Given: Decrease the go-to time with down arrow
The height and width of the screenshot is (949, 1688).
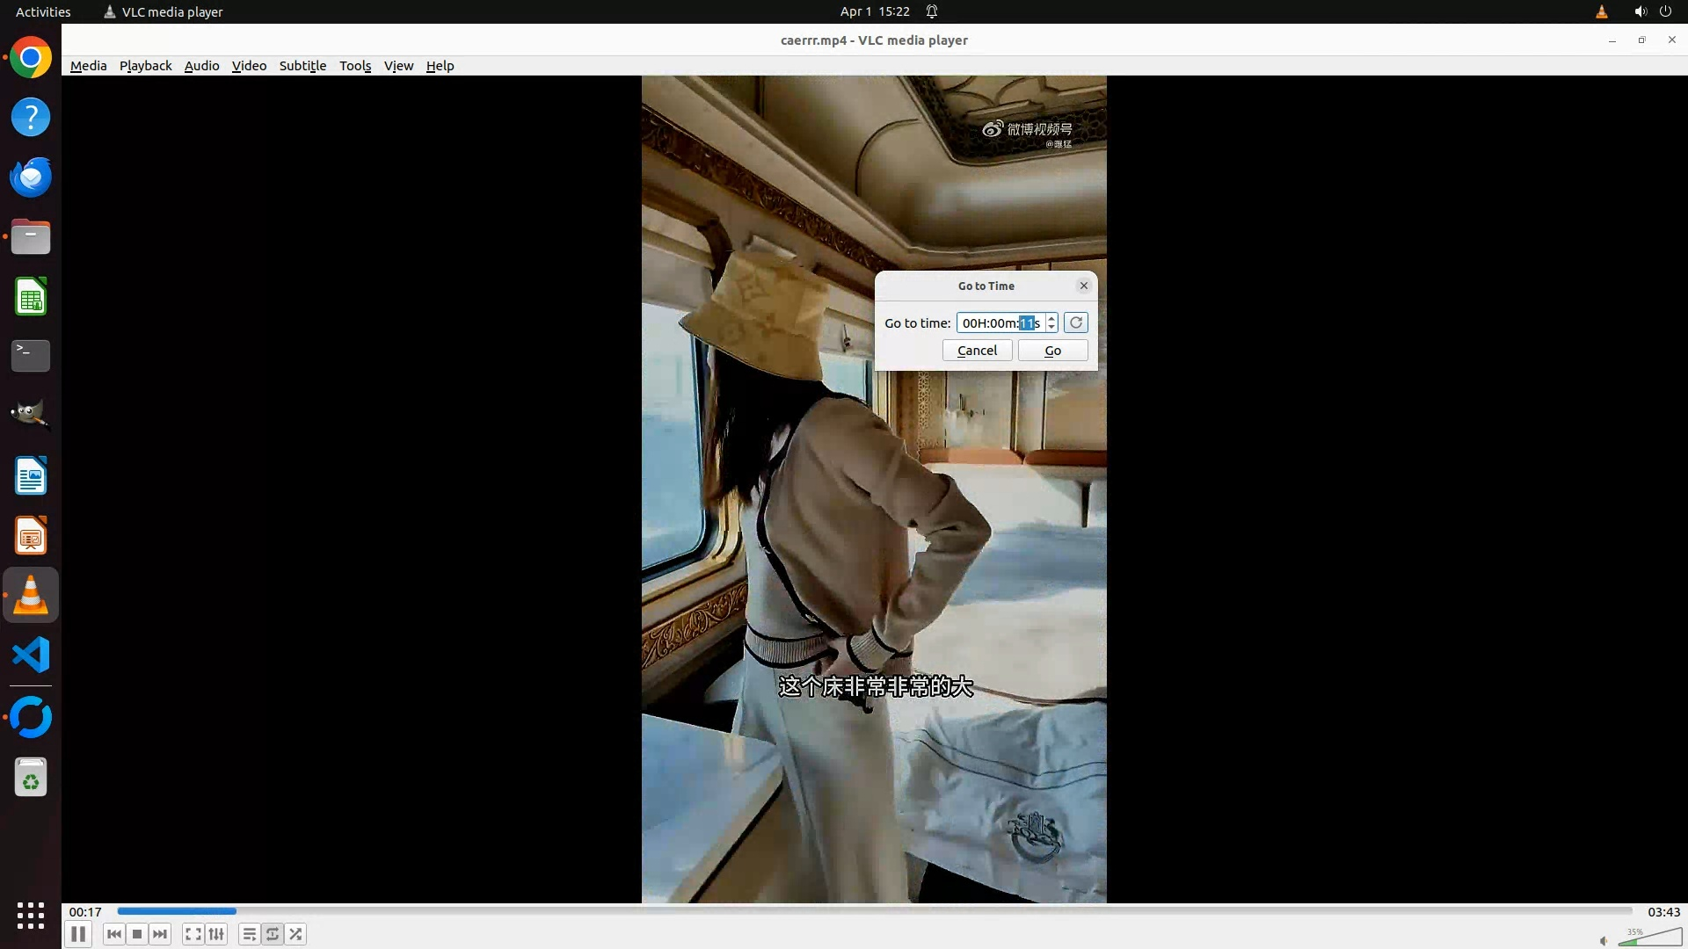Looking at the screenshot, I should pyautogui.click(x=1051, y=328).
